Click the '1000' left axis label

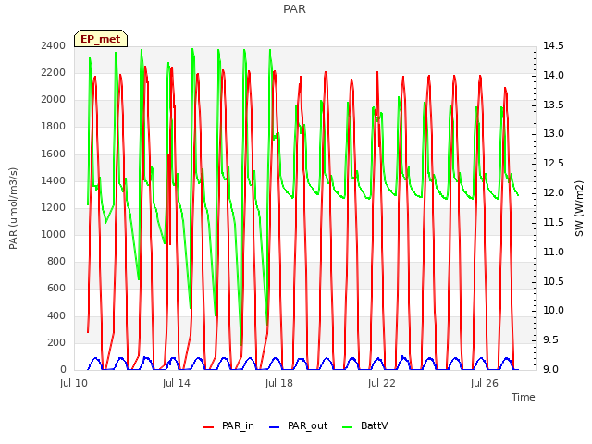click(54, 234)
